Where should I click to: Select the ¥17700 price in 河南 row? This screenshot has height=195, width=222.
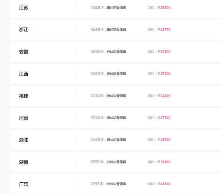click(x=164, y=118)
